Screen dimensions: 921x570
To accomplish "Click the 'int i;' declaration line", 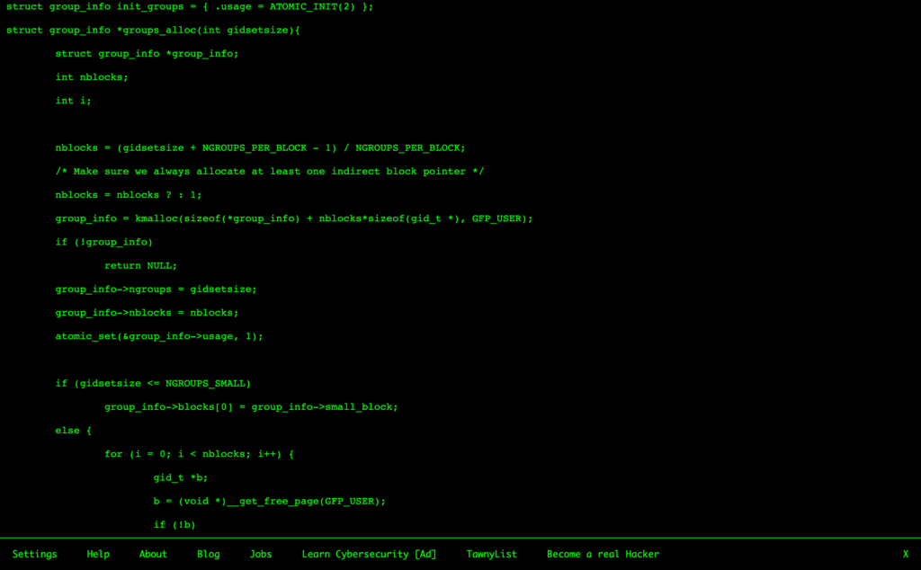I will [74, 101].
